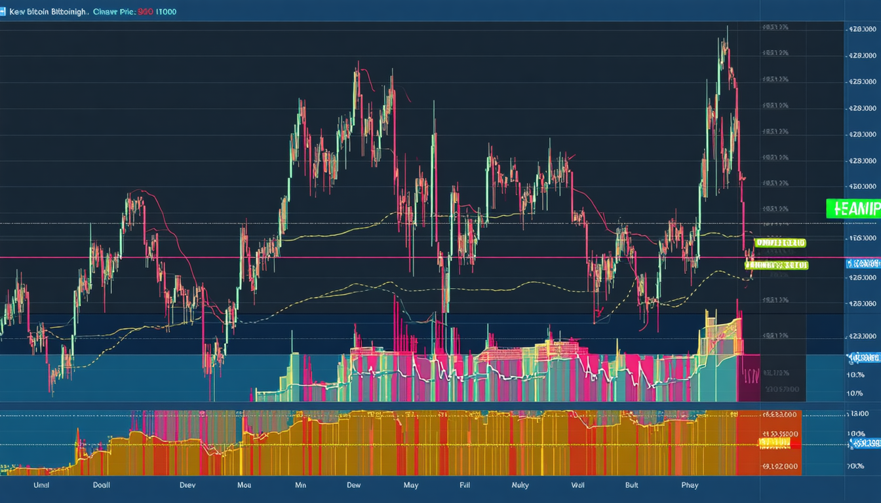Click the 'May' label on time axis
The height and width of the screenshot is (503, 881).
pyautogui.click(x=411, y=485)
